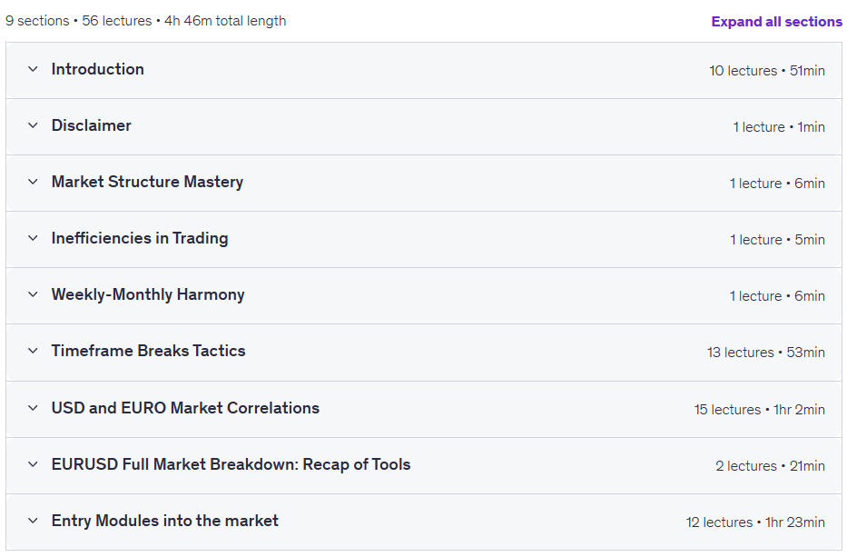Click EURUSD Full Market Breakdown heading

[x=231, y=464]
